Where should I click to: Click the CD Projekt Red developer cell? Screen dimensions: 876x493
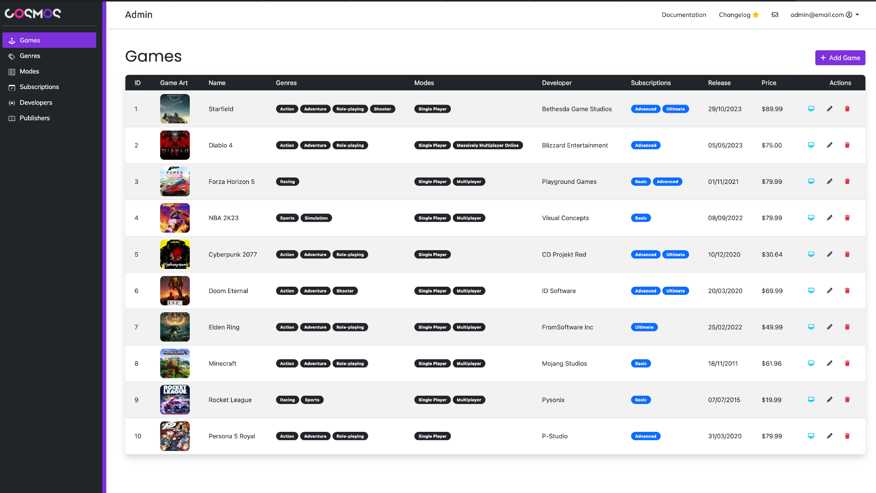564,254
